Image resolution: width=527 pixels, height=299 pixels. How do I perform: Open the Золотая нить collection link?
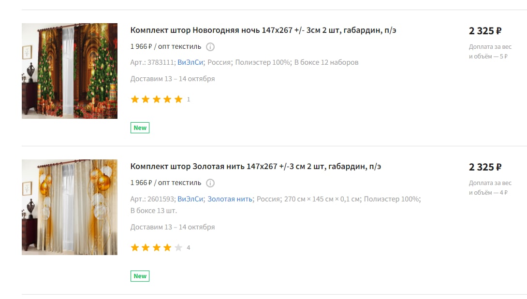230,199
